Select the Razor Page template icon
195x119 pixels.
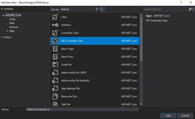55,49
